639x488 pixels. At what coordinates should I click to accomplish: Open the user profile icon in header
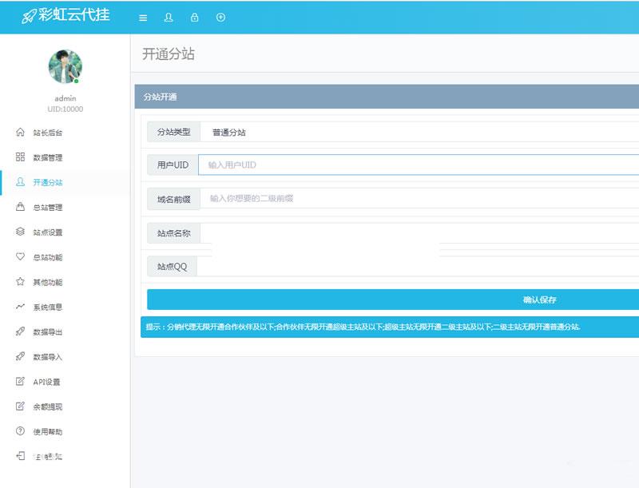tap(169, 18)
